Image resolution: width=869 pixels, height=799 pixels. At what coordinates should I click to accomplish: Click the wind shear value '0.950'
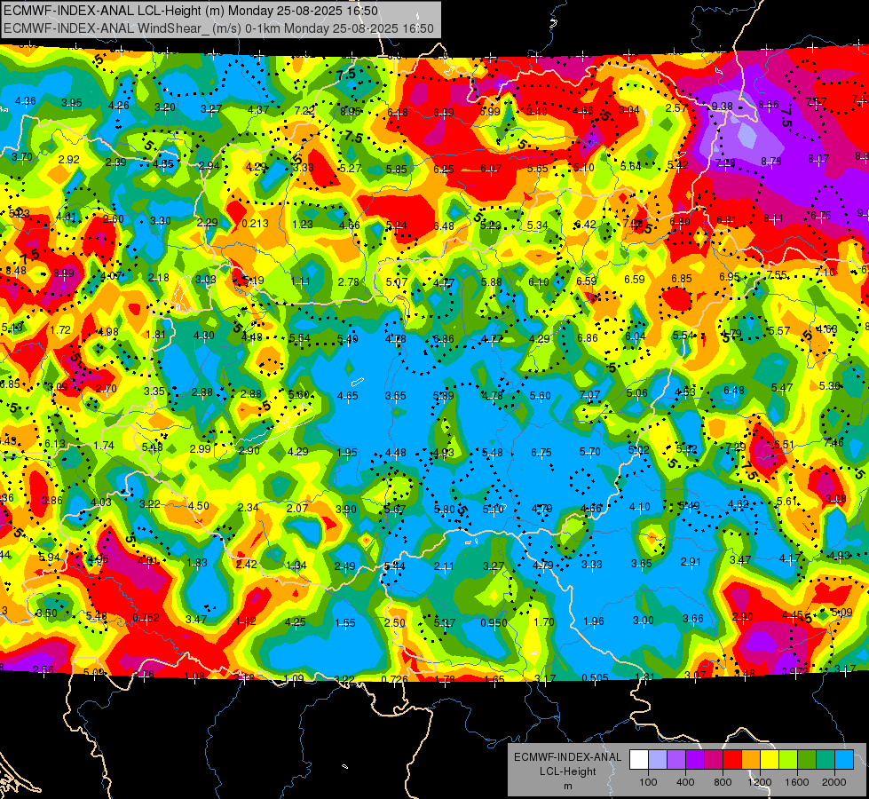(494, 622)
